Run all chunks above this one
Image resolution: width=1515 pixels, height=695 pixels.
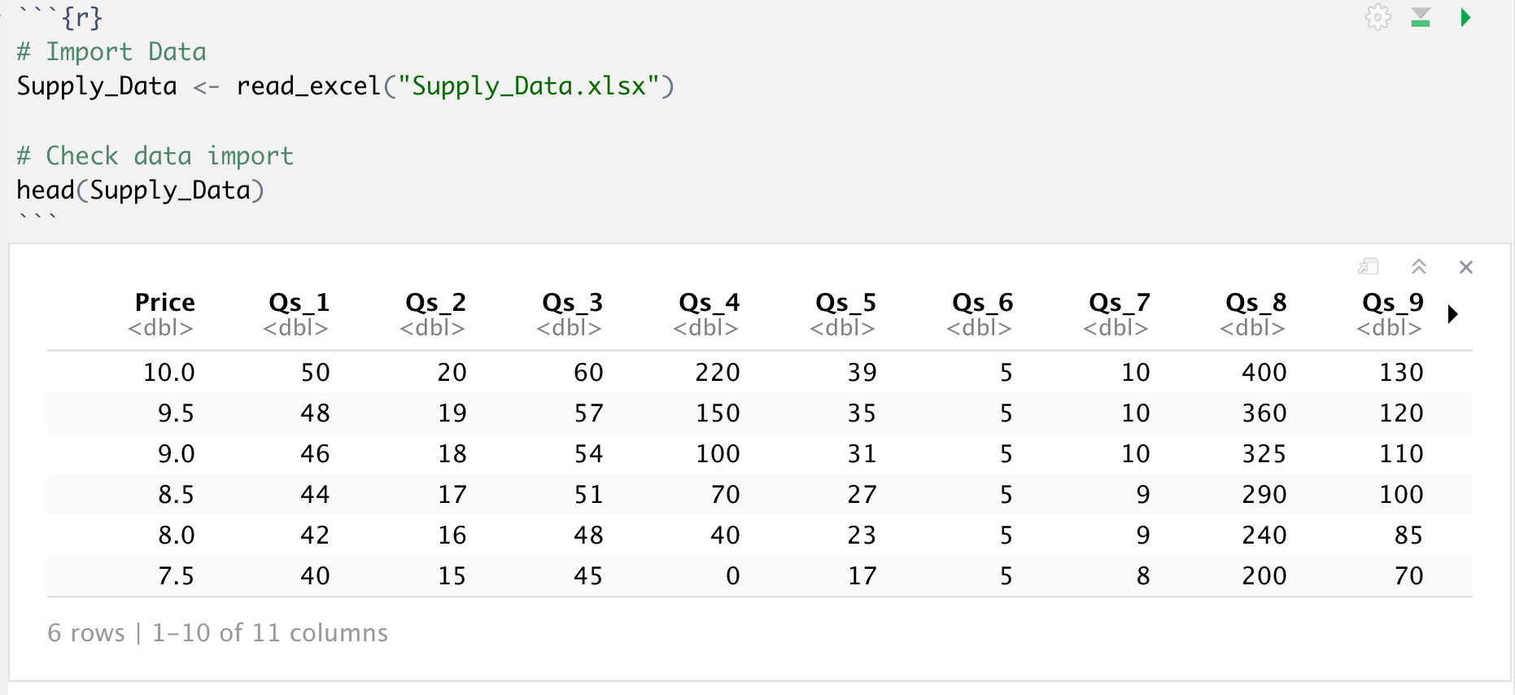[x=1421, y=17]
